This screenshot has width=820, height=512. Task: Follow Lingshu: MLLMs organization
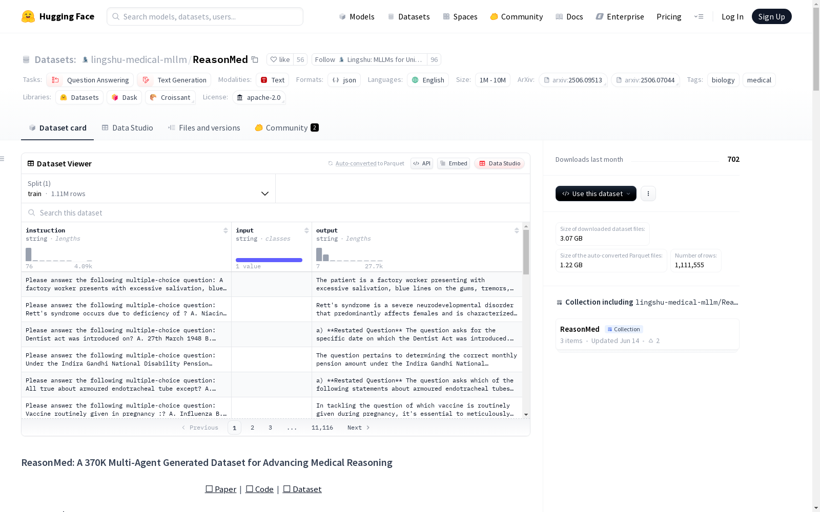[370, 59]
